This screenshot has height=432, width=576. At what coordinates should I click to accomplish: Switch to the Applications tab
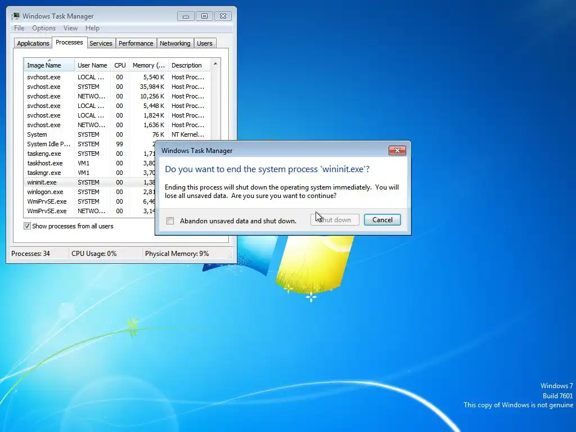click(x=33, y=43)
